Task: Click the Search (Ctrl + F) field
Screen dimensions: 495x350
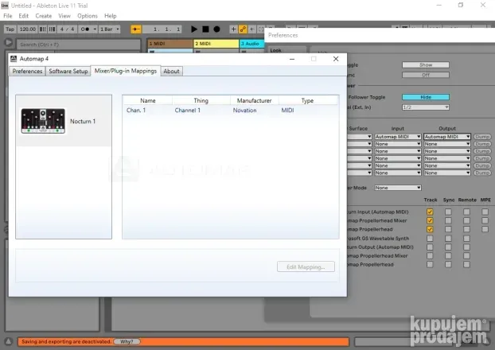Action: (x=78, y=45)
